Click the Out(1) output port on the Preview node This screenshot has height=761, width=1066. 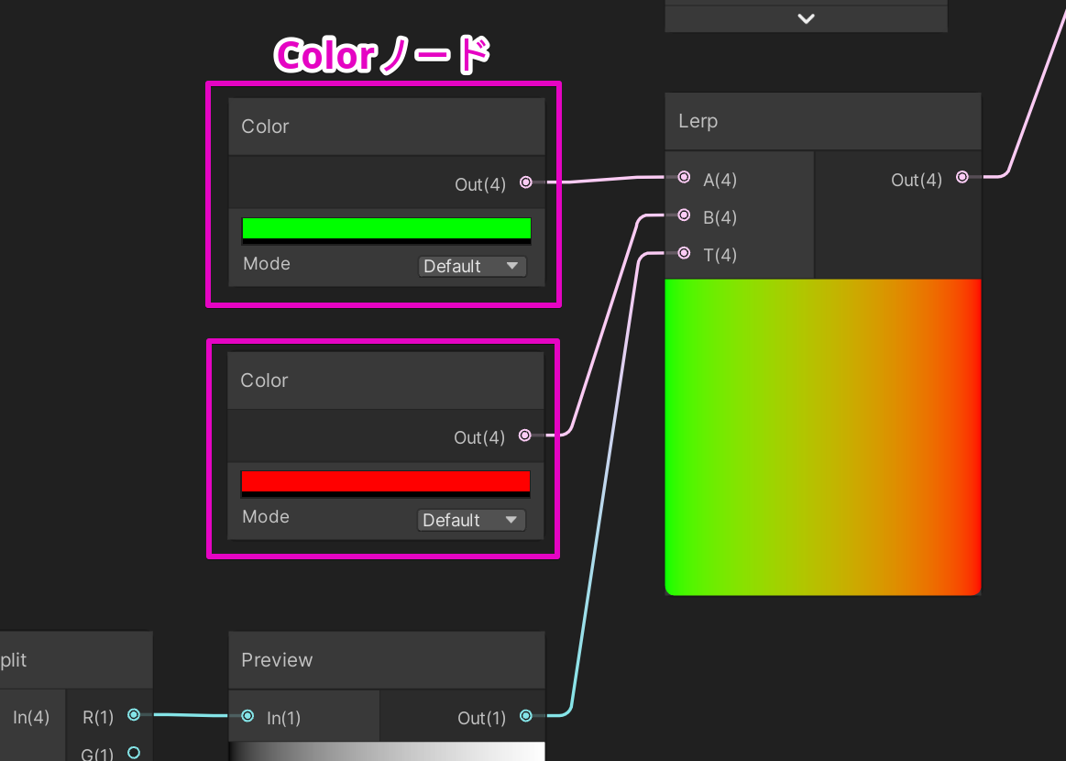coord(525,717)
